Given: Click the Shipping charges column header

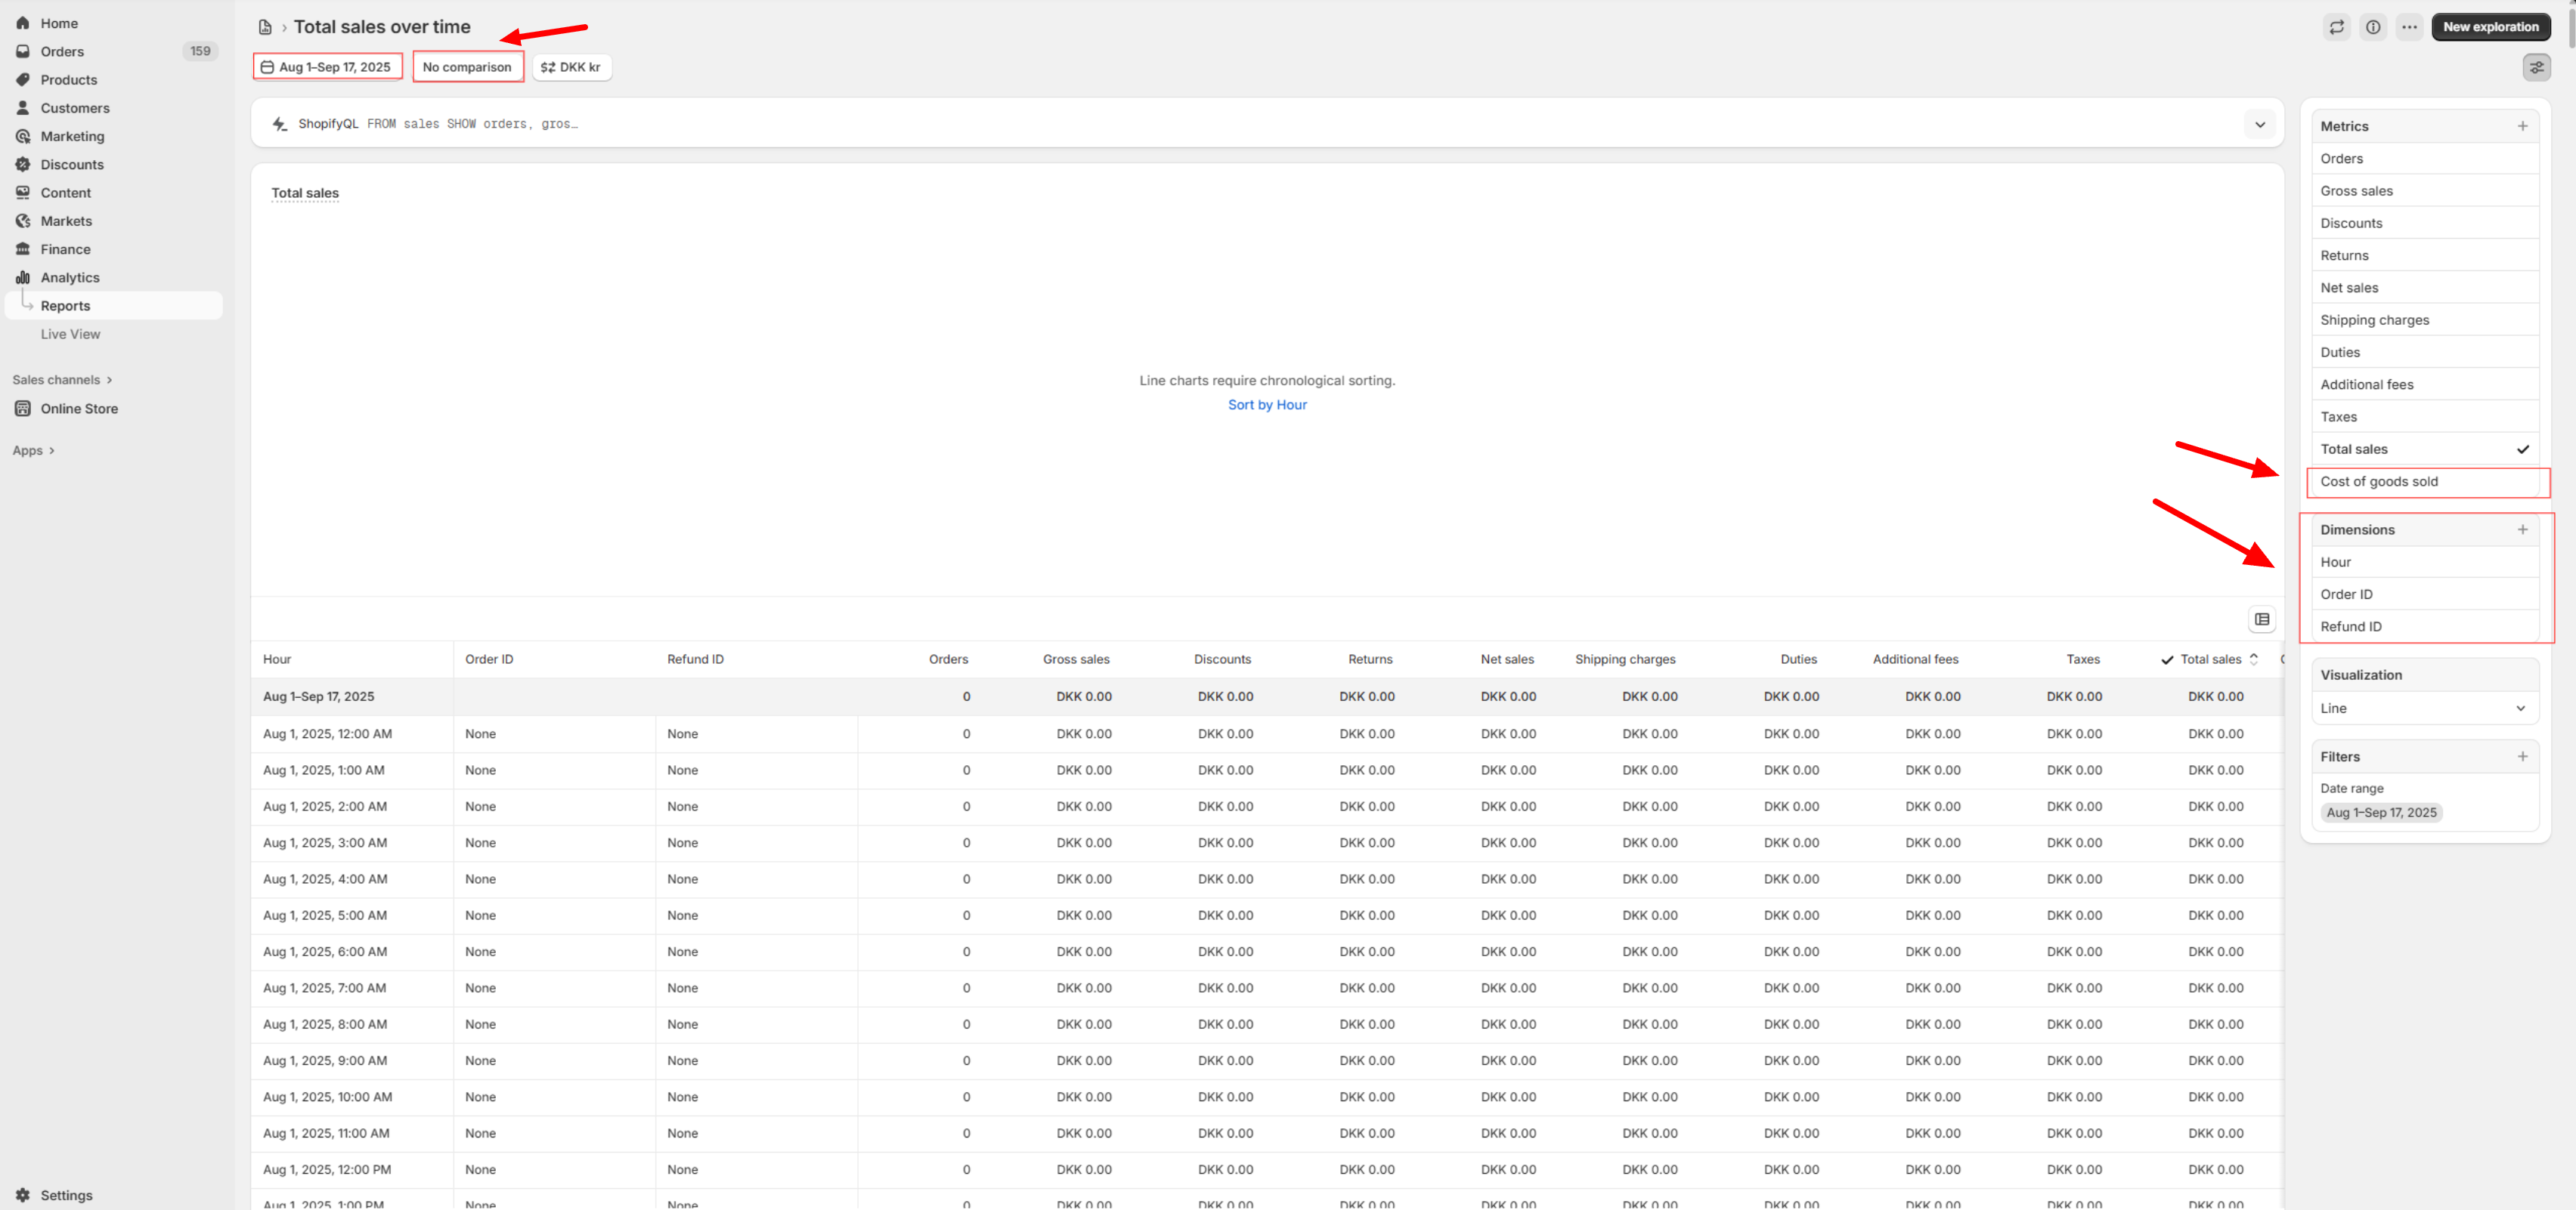Looking at the screenshot, I should (1625, 659).
